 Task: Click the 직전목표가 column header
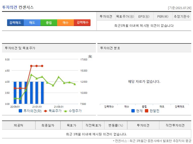pos(93,125)
